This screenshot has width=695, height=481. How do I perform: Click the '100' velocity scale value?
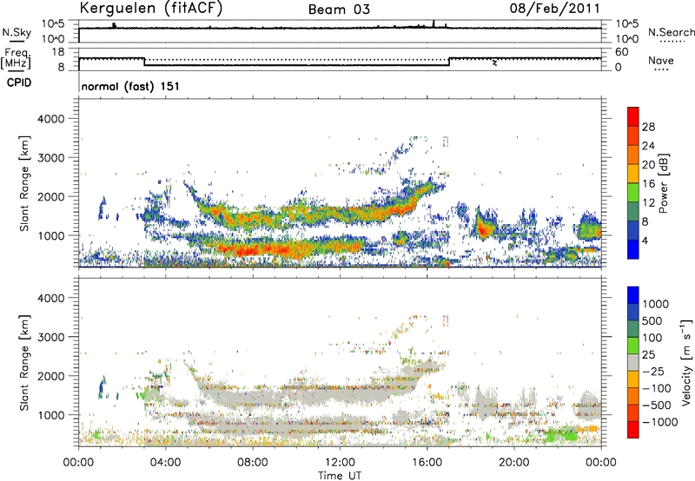click(652, 338)
